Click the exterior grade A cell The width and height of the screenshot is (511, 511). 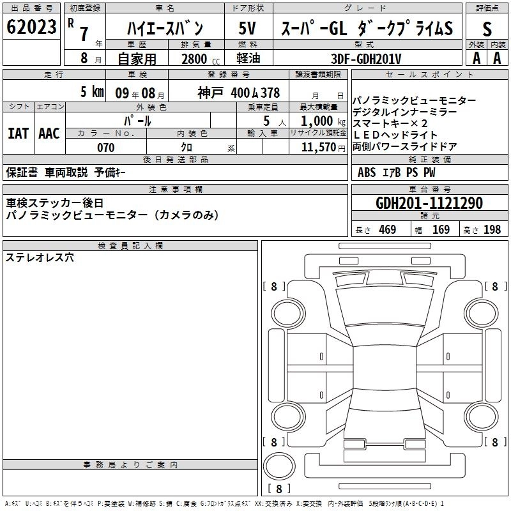coord(476,57)
